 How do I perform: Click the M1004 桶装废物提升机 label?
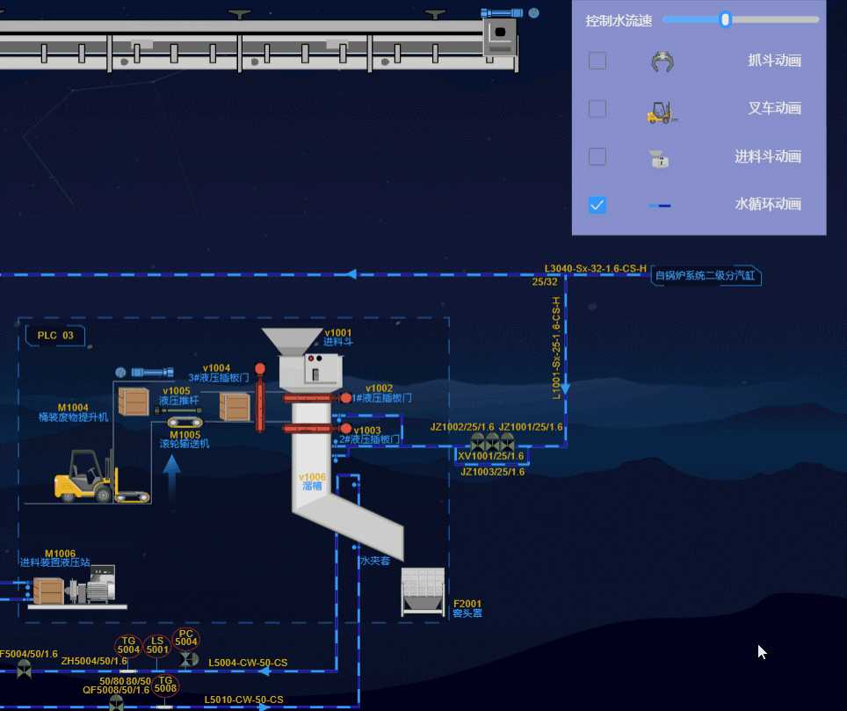tap(73, 412)
